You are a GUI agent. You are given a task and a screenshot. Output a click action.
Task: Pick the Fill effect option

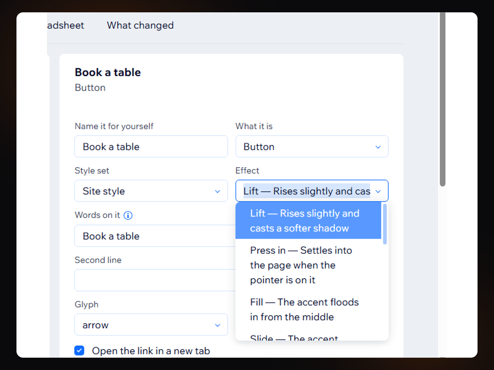[308, 310]
